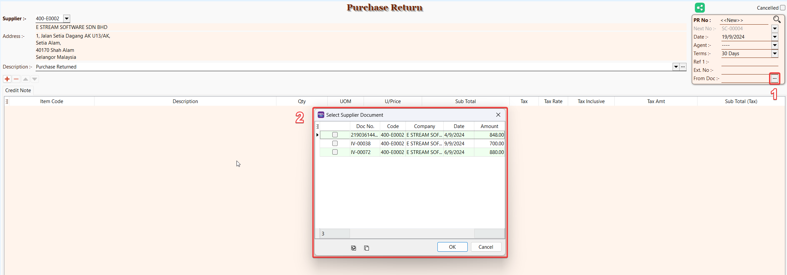The image size is (787, 275).
Task: Click the Ref 1 input field
Action: click(749, 62)
